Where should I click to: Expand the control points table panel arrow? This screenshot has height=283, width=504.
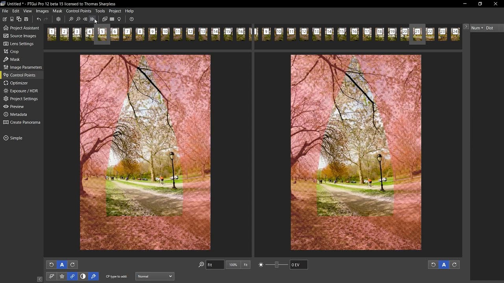coord(466,27)
